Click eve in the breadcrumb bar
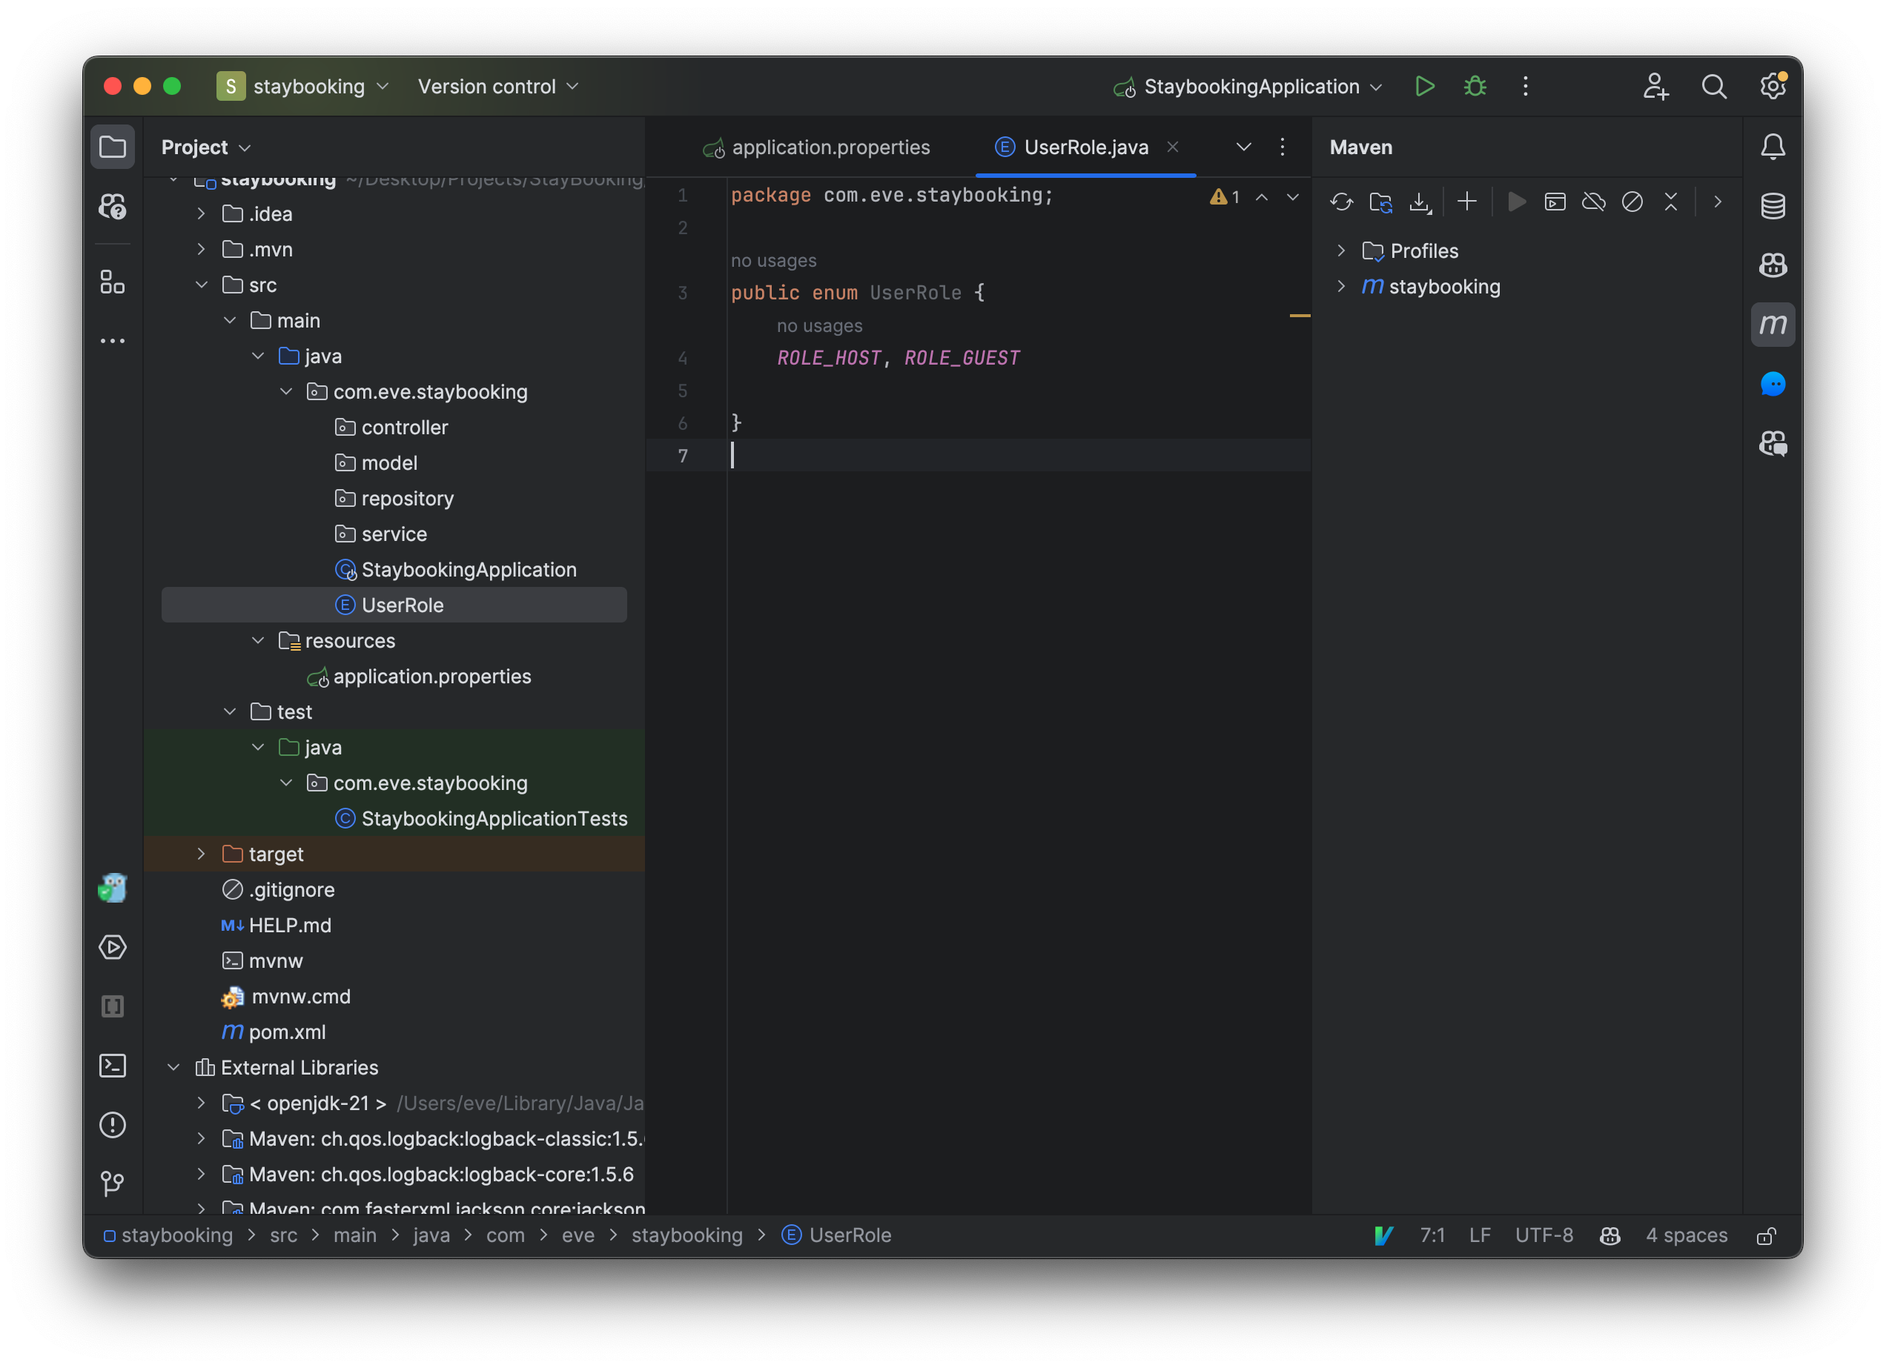Viewport: 1886px width, 1368px height. click(x=578, y=1235)
